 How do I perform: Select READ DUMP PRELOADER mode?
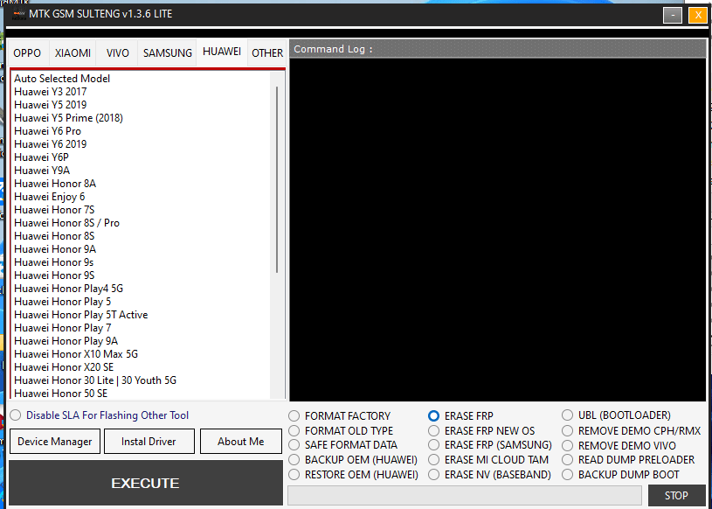[x=567, y=459]
